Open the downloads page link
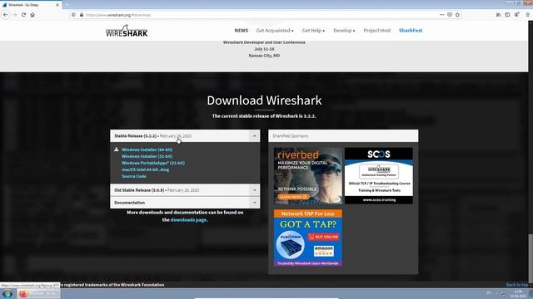Image resolution: width=533 pixels, height=299 pixels. (x=188, y=219)
